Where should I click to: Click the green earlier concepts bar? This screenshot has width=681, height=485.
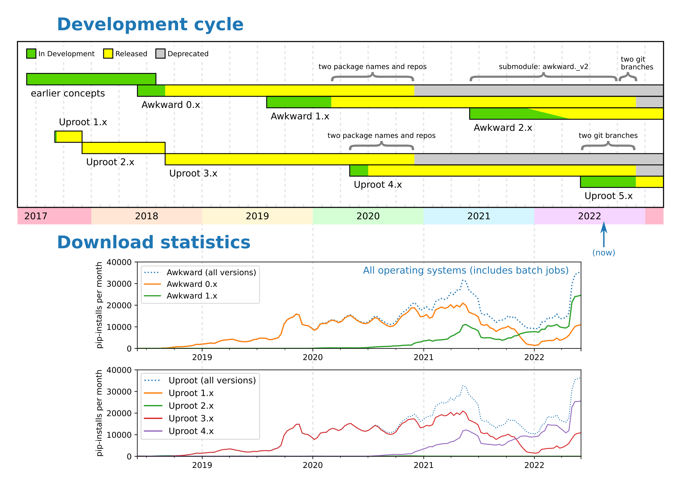coord(91,79)
